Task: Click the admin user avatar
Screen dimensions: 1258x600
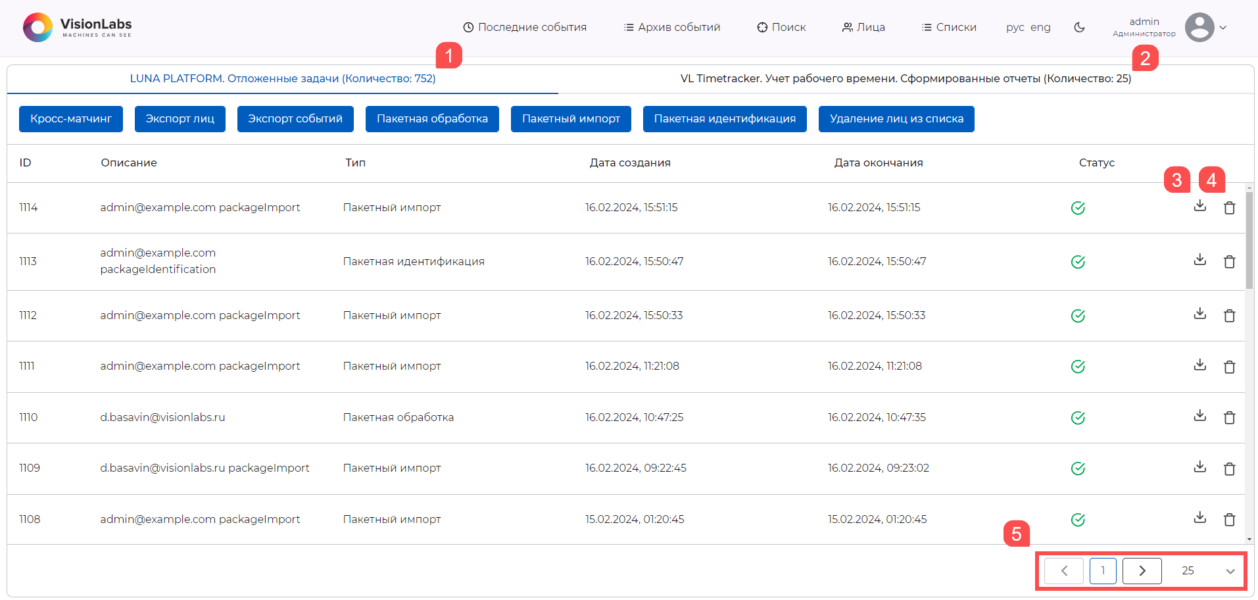Action: (x=1199, y=28)
